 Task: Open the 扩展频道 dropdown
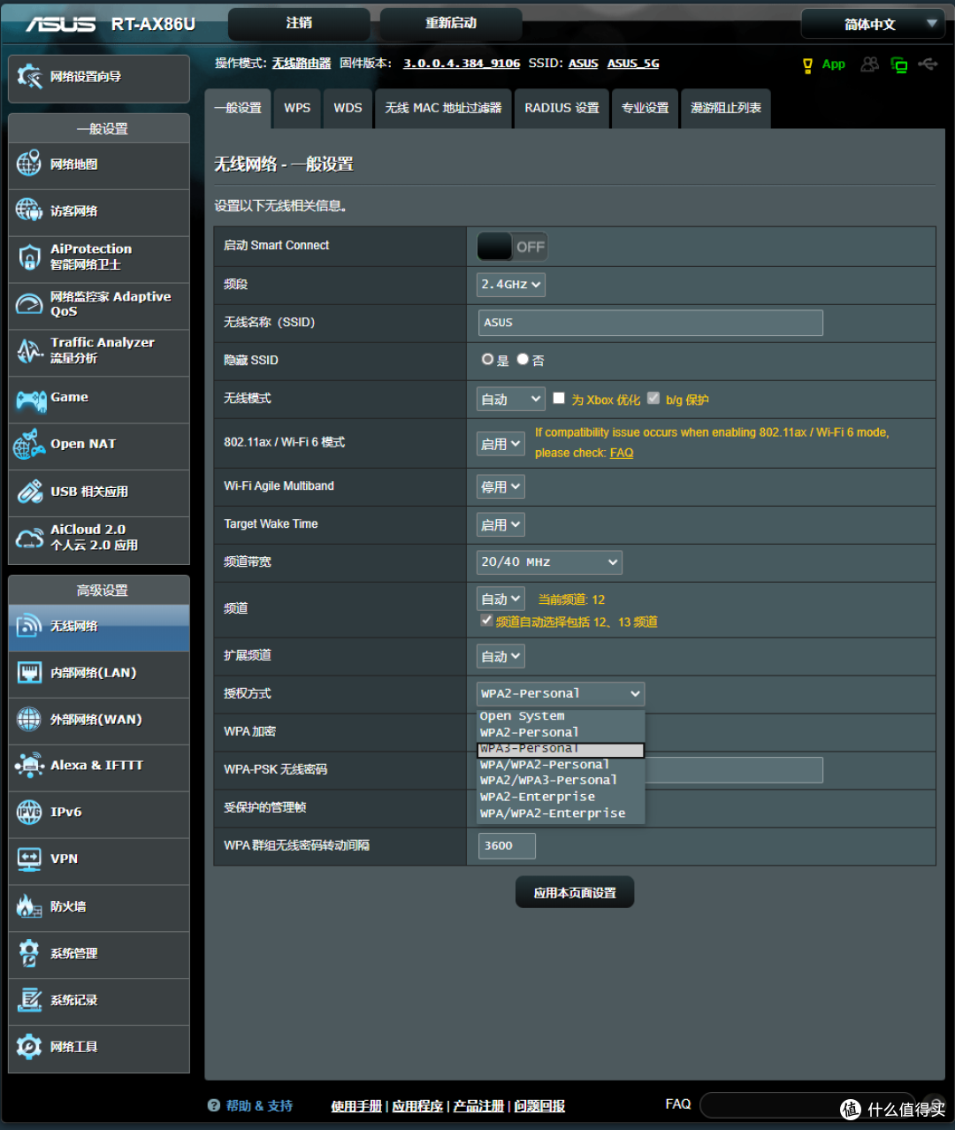[x=501, y=656]
